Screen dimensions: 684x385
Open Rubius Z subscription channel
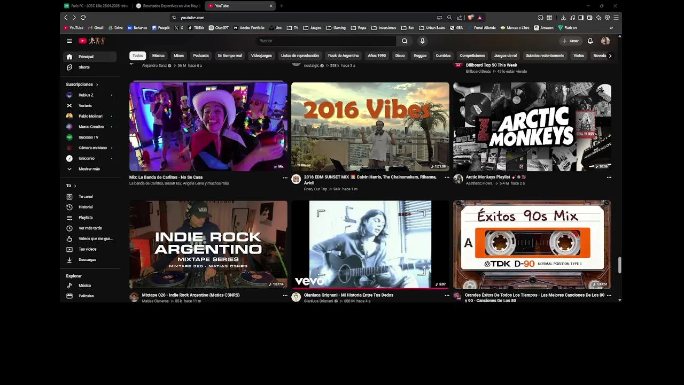tap(90, 95)
